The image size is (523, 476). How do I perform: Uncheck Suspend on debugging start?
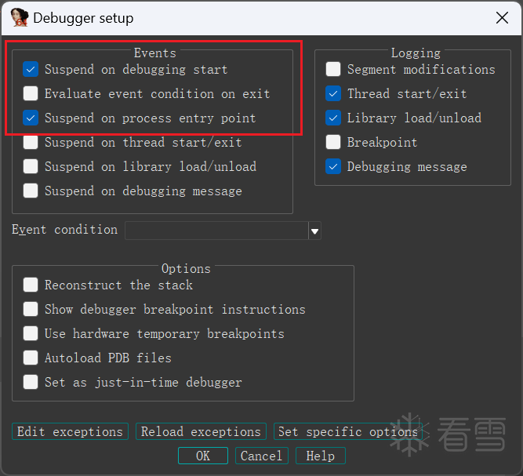[x=31, y=69]
